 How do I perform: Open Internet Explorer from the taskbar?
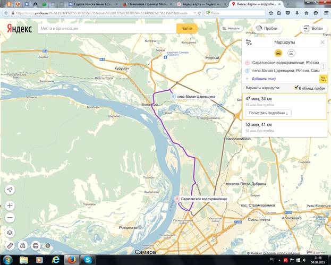[x=55, y=260]
